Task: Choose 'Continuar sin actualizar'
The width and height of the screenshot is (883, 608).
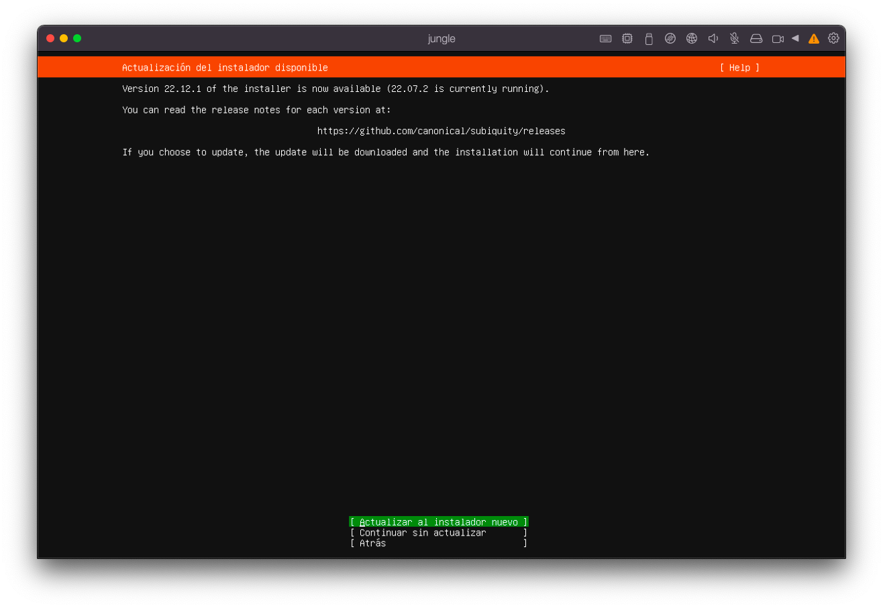Action: (438, 533)
